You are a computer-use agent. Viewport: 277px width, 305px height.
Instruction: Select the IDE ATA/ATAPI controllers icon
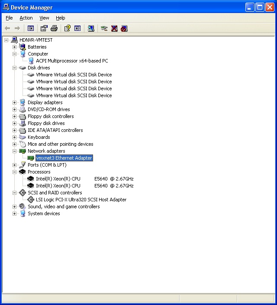[23, 130]
